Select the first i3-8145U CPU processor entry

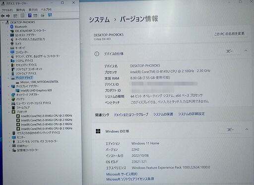click(47, 116)
